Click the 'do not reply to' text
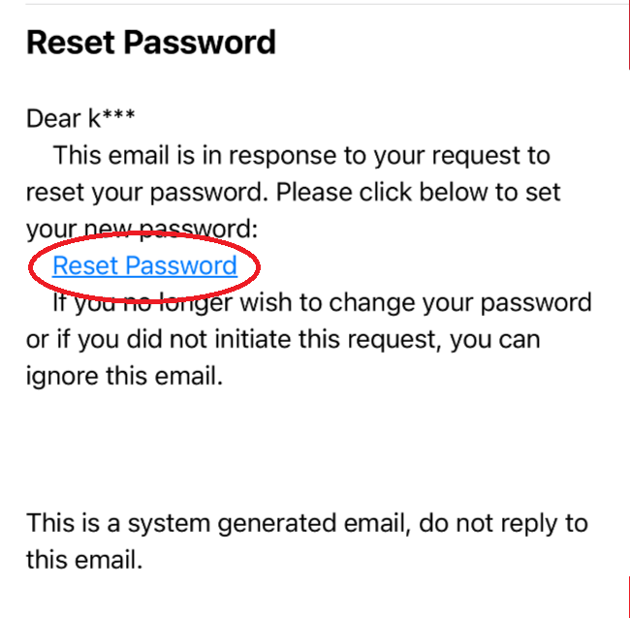 tap(503, 524)
